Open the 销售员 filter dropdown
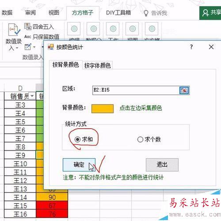The width and height of the screenshot is (221, 221). click(32, 96)
